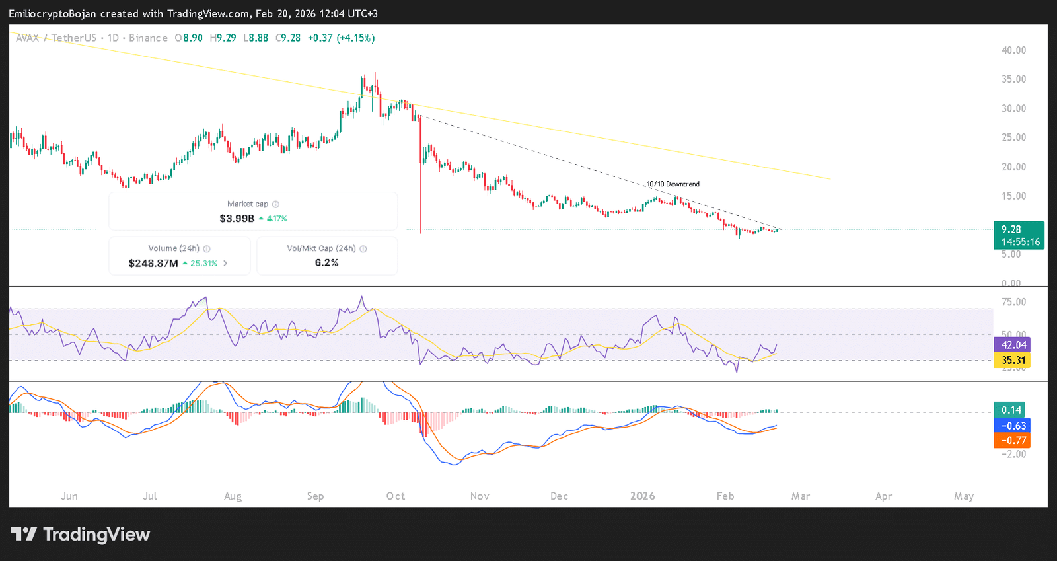
Task: Click the 10/10 Downtrend annotation text
Action: [x=673, y=184]
